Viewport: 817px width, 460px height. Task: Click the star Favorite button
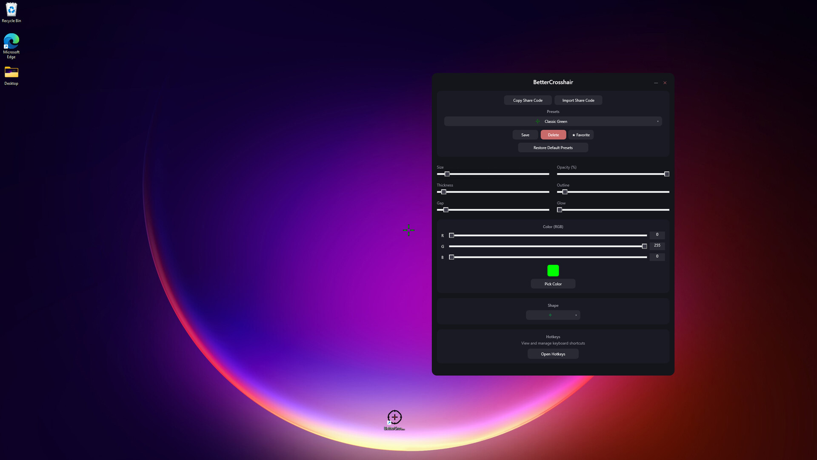581,135
